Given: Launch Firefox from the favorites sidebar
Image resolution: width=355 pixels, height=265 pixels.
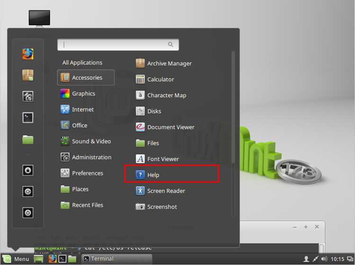Looking at the screenshot, I should pyautogui.click(x=28, y=54).
